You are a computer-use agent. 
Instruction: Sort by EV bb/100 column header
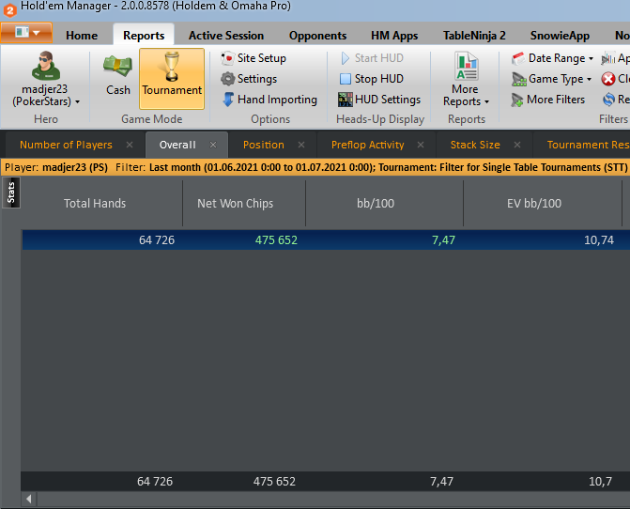(534, 203)
